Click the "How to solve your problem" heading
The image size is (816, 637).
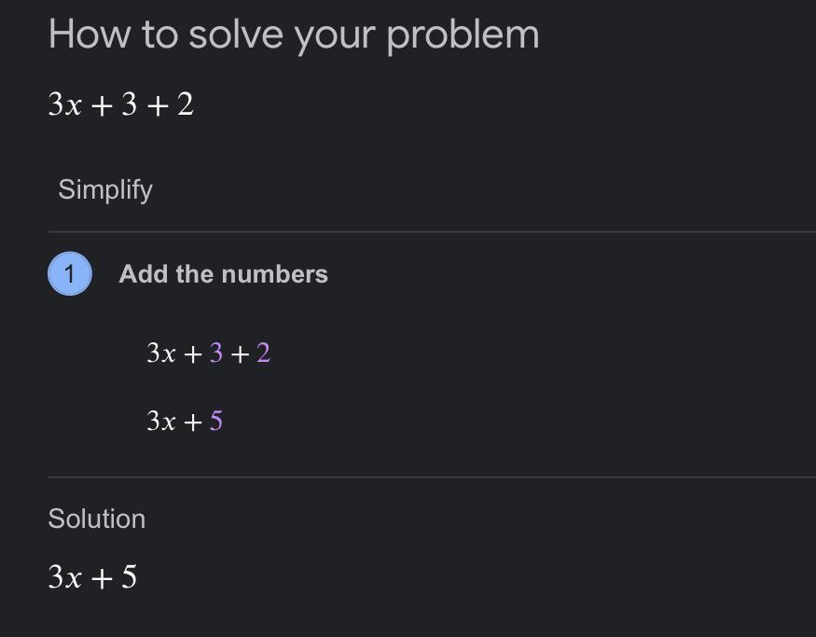coord(294,35)
